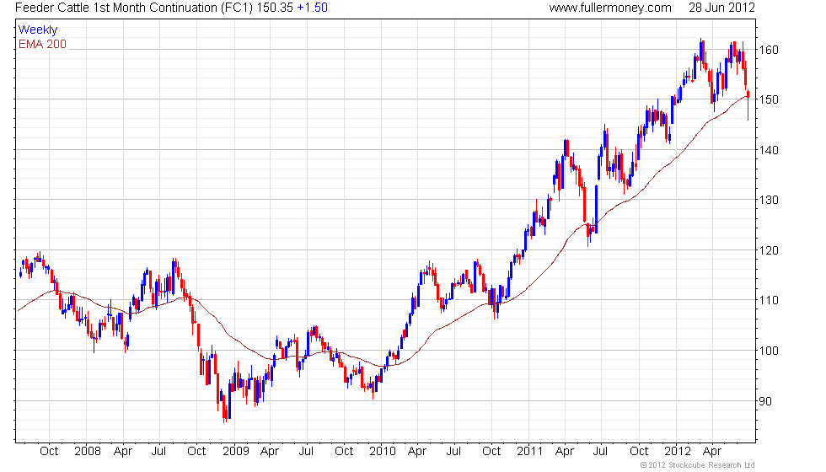
Task: Click the 2010 year label on time axis
Action: 383,452
